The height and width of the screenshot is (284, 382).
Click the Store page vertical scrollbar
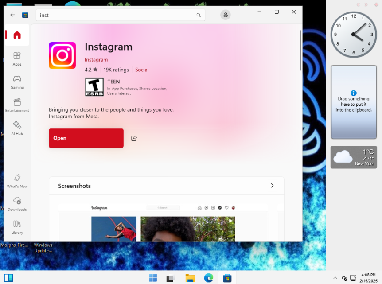click(300, 51)
